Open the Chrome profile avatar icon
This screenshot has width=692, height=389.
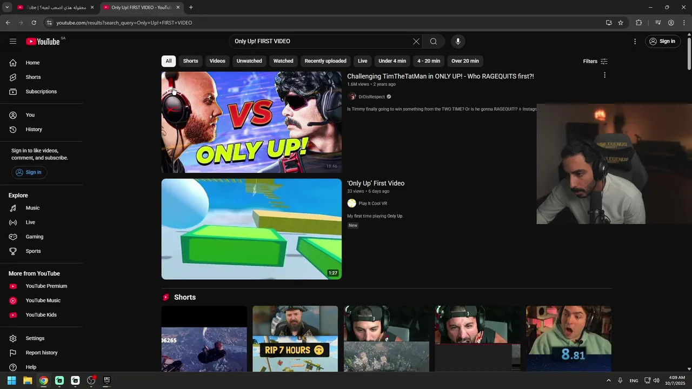[x=671, y=23]
